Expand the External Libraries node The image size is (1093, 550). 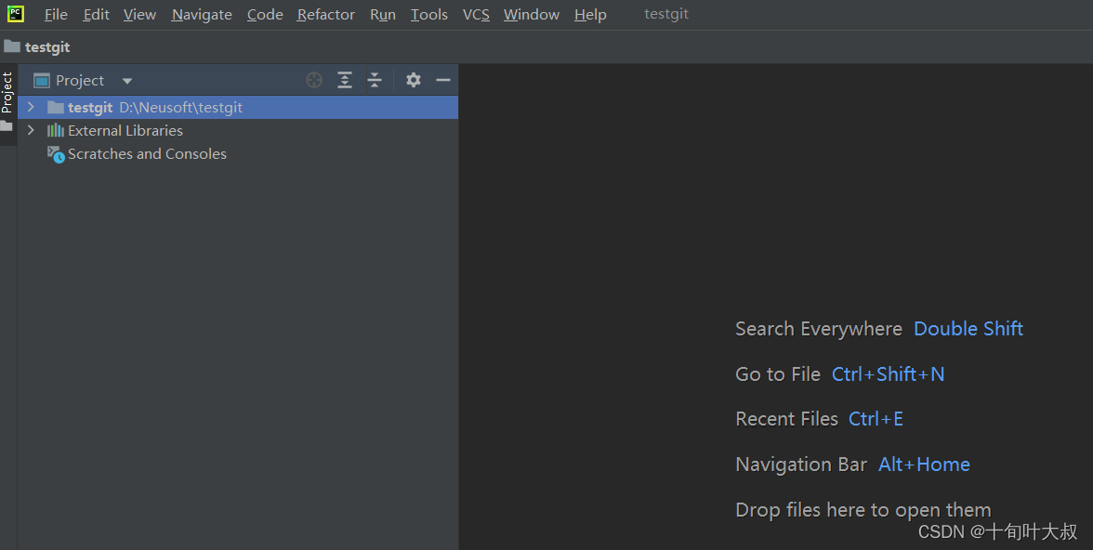click(31, 130)
